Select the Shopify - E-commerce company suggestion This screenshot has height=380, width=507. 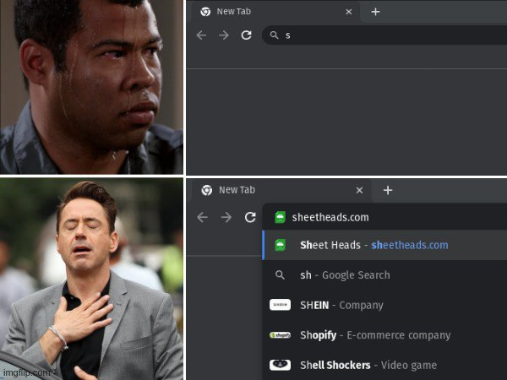(384, 335)
